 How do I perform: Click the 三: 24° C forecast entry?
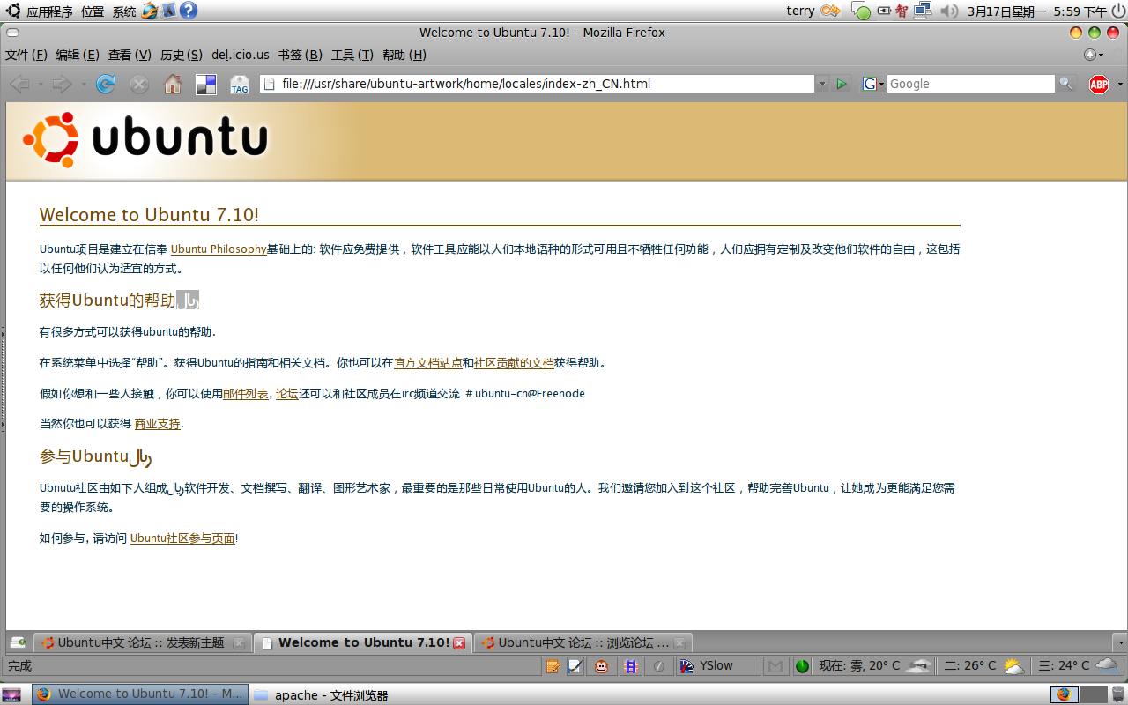pos(1077,666)
